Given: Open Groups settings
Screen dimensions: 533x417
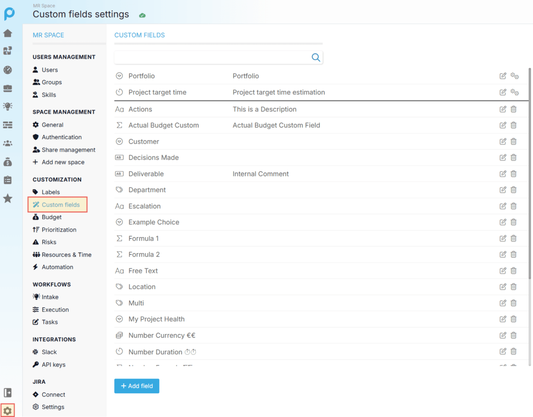Looking at the screenshot, I should click(x=47, y=82).
